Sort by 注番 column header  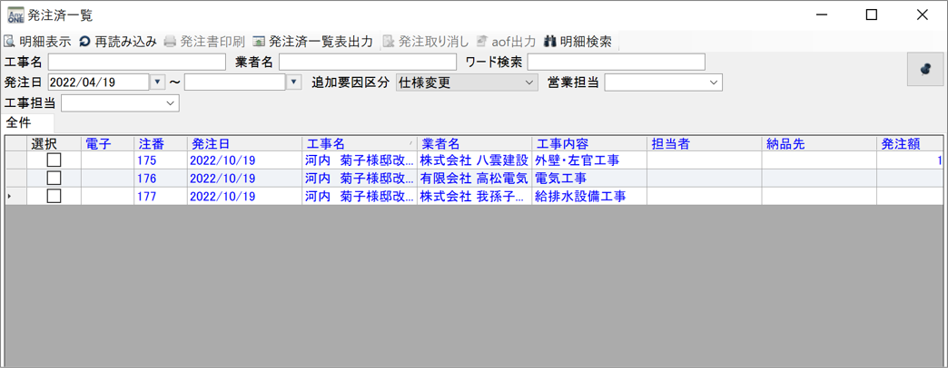click(161, 143)
